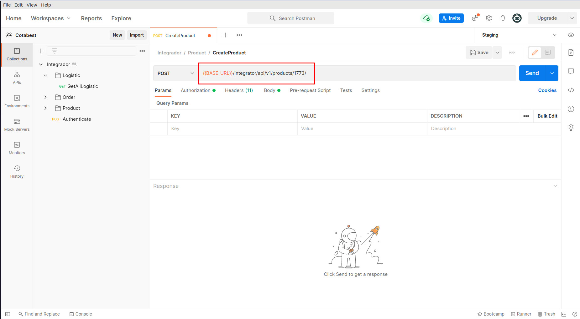580x319 pixels.
Task: Switch to the Pre-request Script tab
Action: [310, 90]
